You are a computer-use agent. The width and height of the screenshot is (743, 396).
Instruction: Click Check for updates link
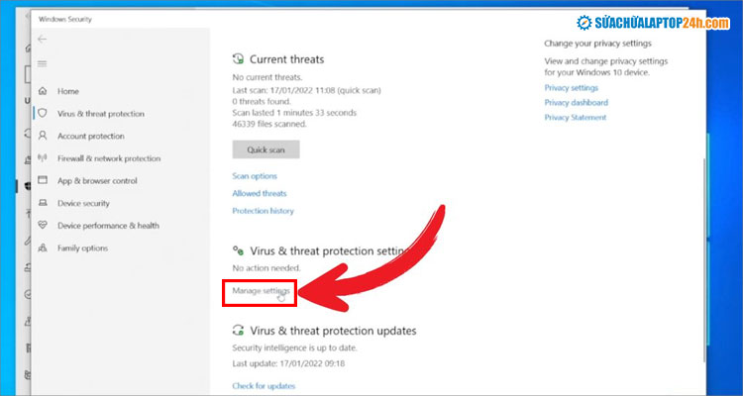(x=264, y=385)
